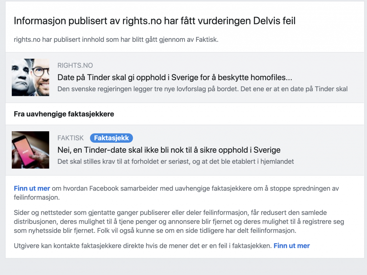
Task: Click the gray background below the dialog
Action: click(x=183, y=267)
